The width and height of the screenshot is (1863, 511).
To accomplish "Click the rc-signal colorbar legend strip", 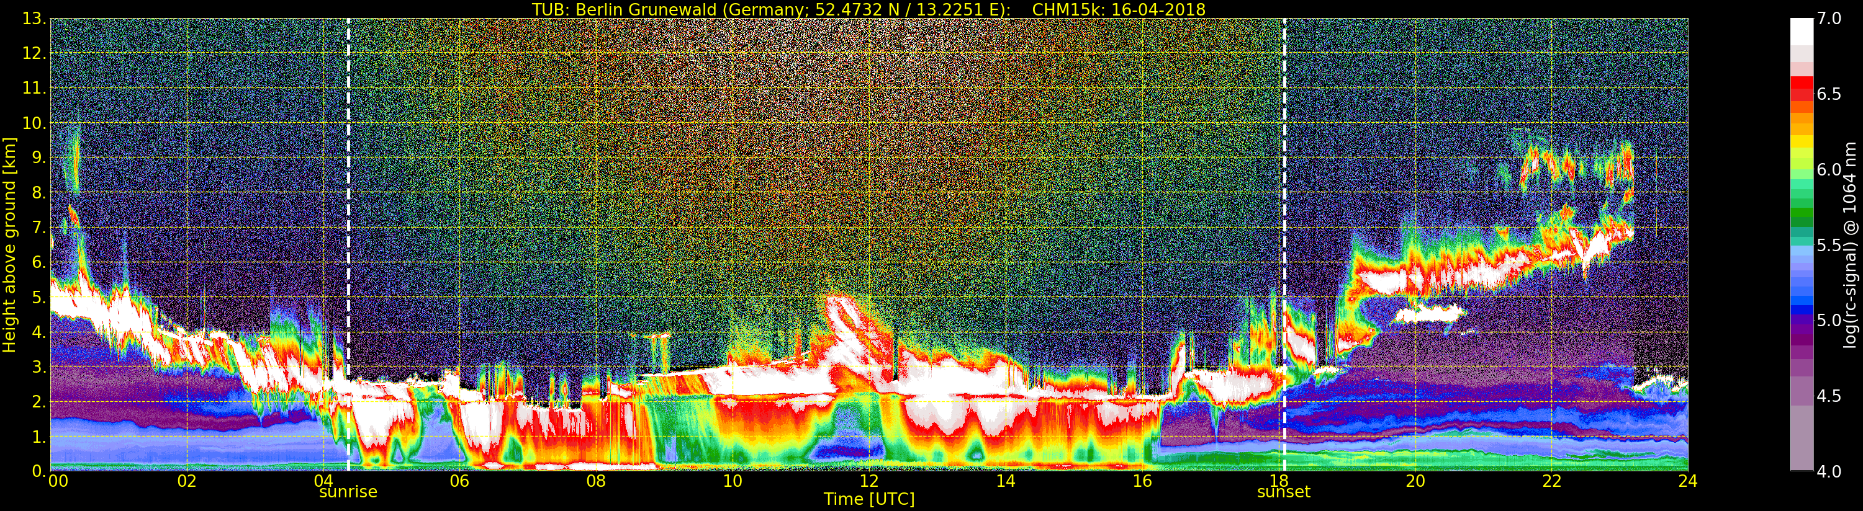I will tap(1801, 244).
